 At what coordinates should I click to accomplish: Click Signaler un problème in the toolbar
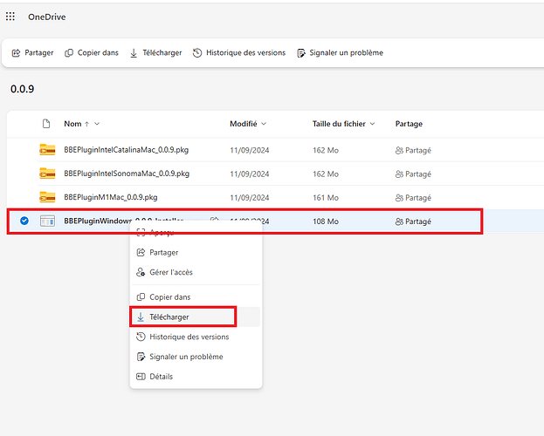coord(341,52)
